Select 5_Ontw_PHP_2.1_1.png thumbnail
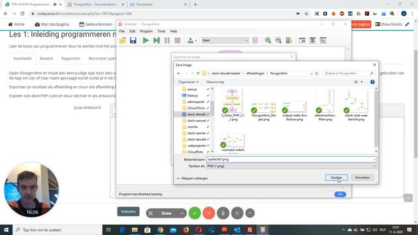 point(233,105)
